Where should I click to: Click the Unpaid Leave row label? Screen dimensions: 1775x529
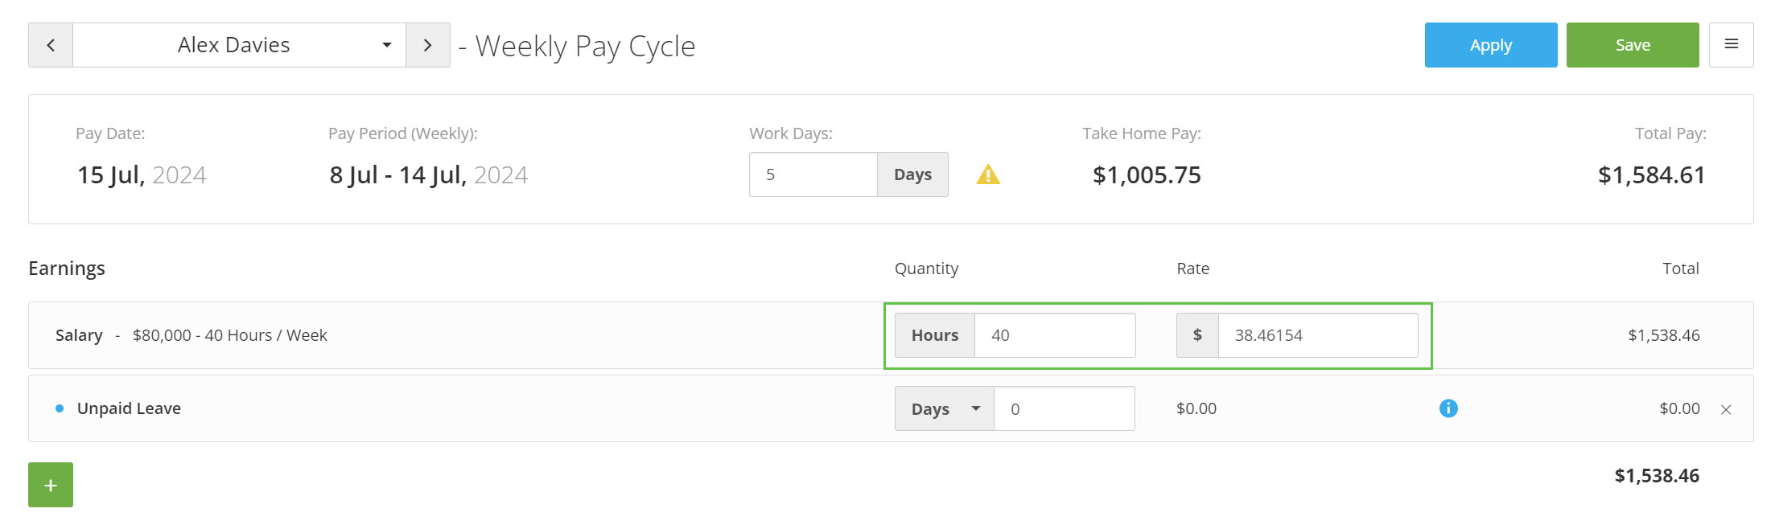tap(129, 408)
